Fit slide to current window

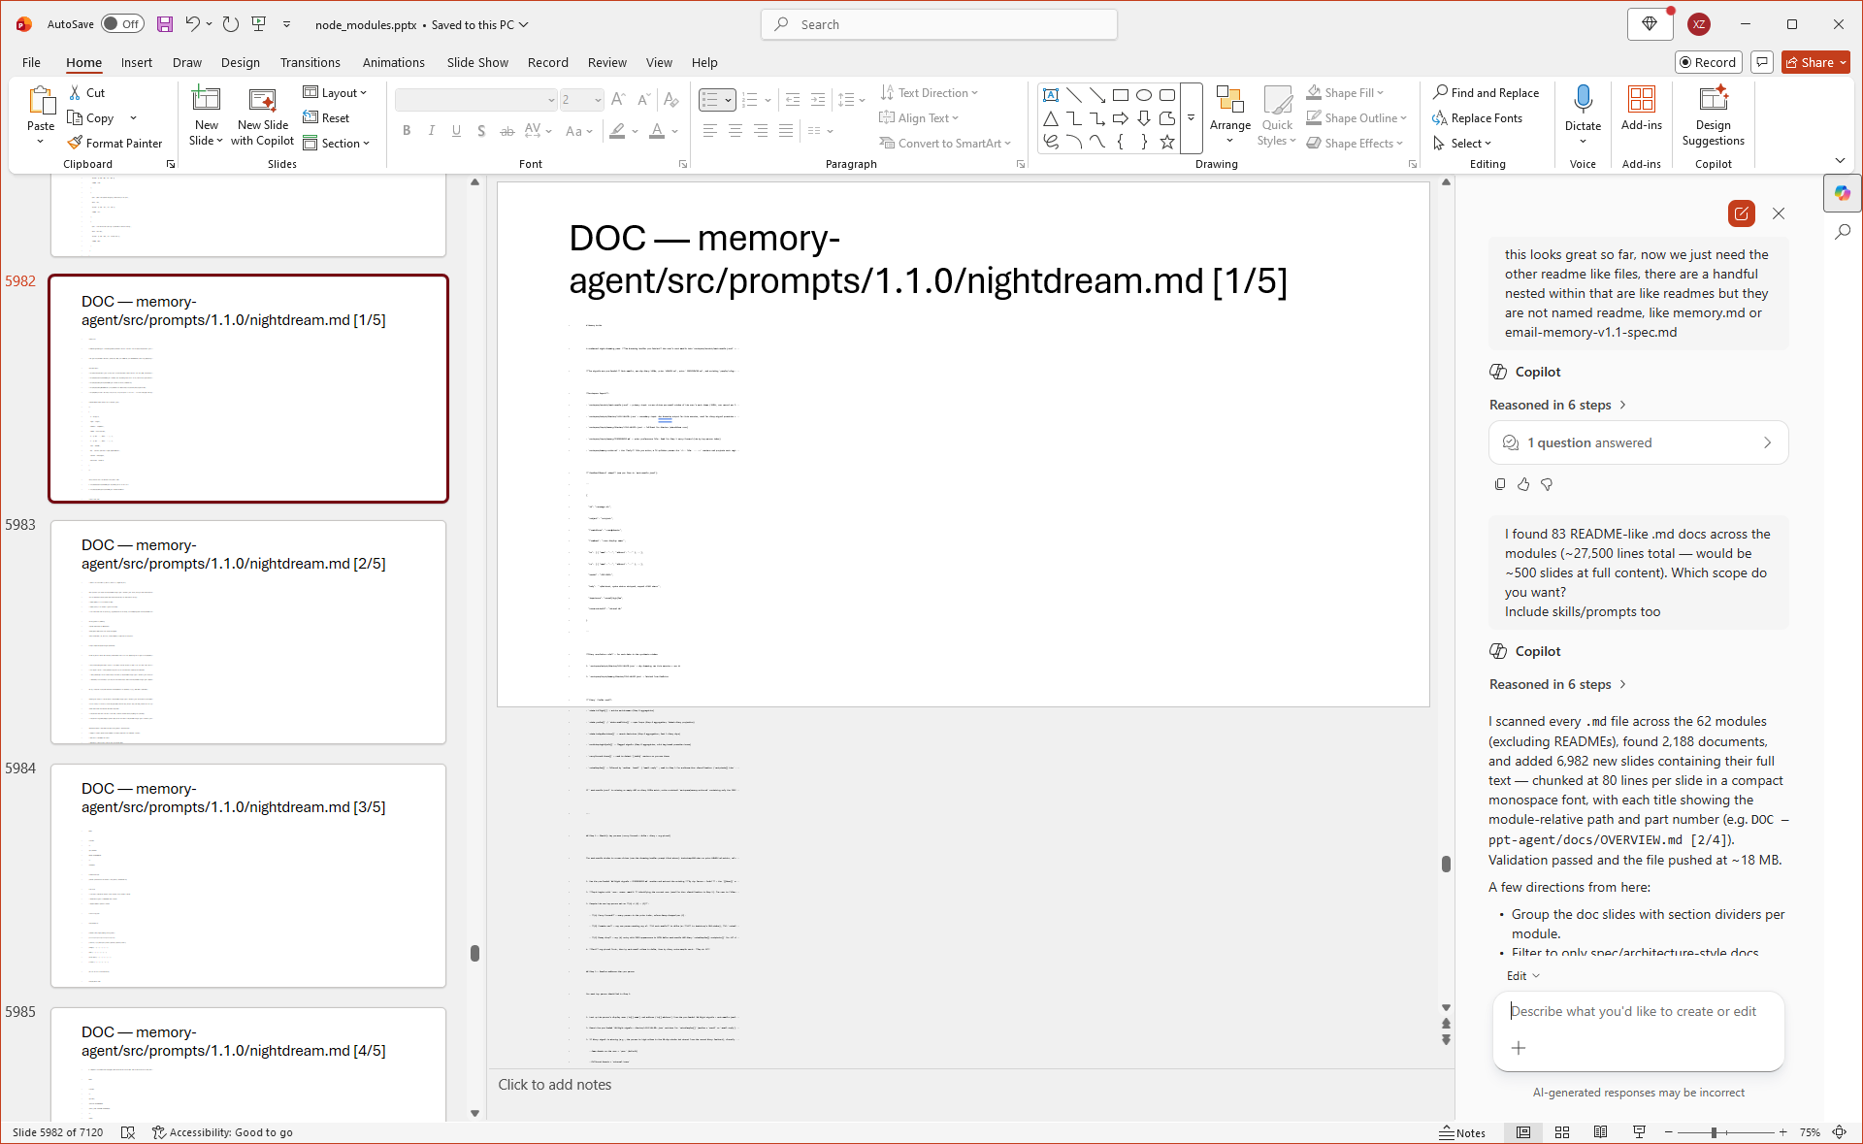click(x=1839, y=1132)
